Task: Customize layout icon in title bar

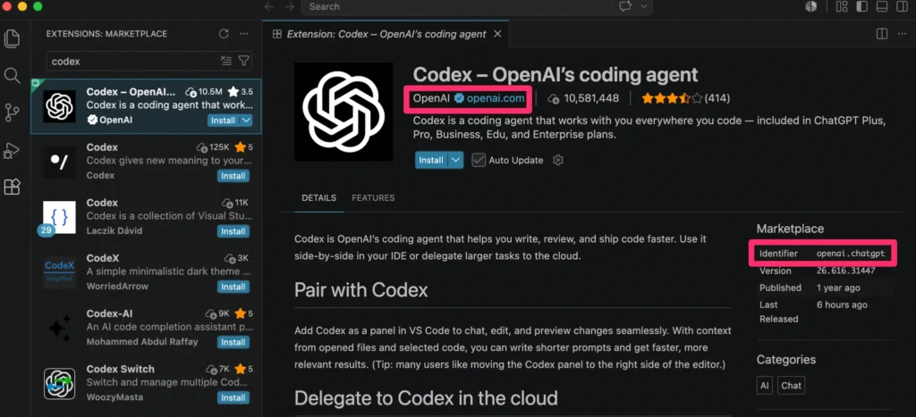Action: (842, 6)
